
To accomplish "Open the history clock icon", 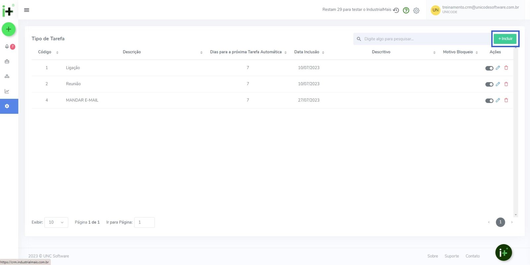I will (396, 10).
